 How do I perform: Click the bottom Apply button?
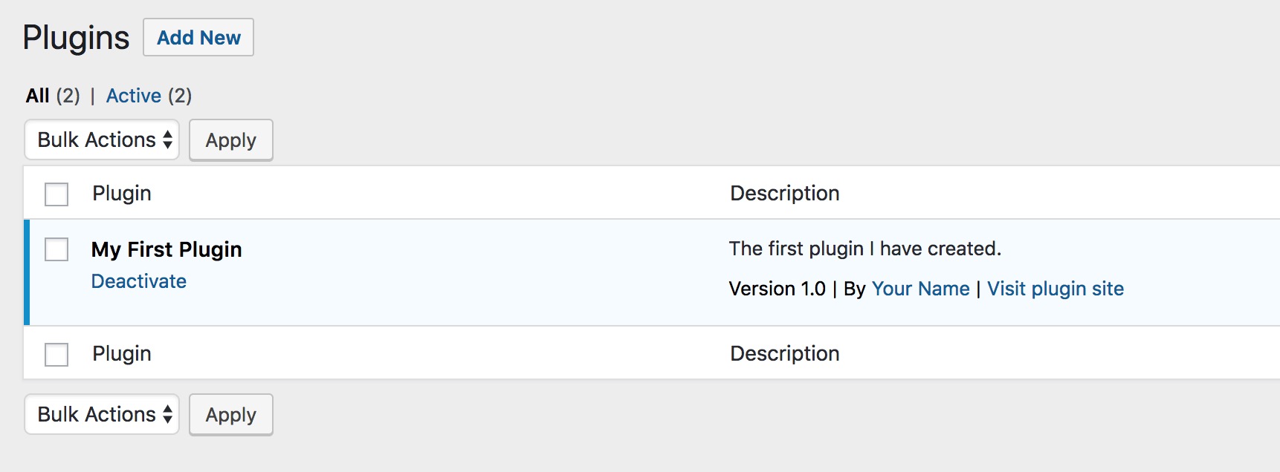[x=230, y=414]
